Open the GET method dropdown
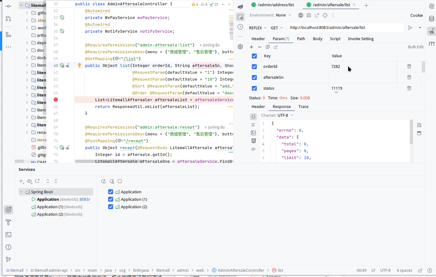The height and width of the screenshot is (277, 436). [x=277, y=28]
